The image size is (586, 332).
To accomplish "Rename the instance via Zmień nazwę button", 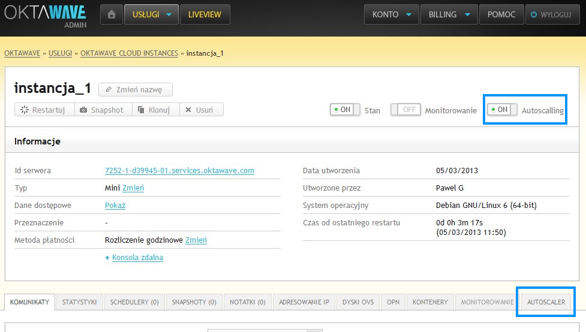I will pyautogui.click(x=136, y=90).
